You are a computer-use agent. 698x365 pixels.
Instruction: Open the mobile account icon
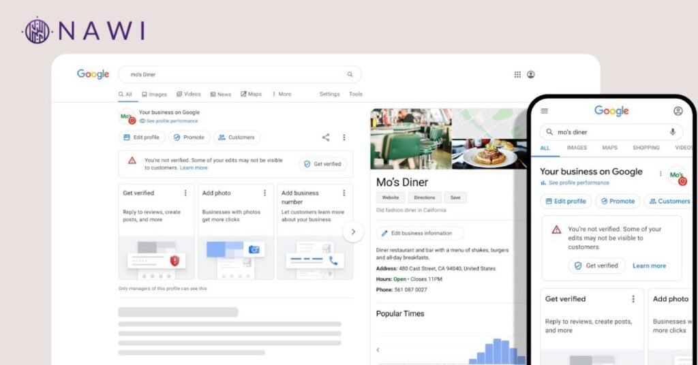[x=678, y=111]
